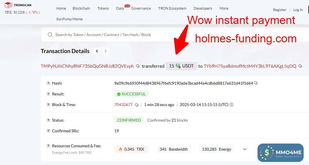309x165 pixels.
Task: Open recipient address TYb9H75ya8dmofMctM4Y3kL9T6AKgL5qDQ
Action: coord(250,66)
